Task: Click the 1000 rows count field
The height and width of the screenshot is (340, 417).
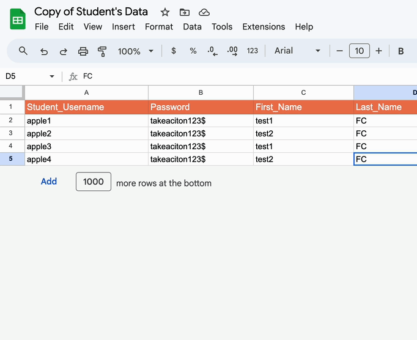Action: pyautogui.click(x=94, y=182)
